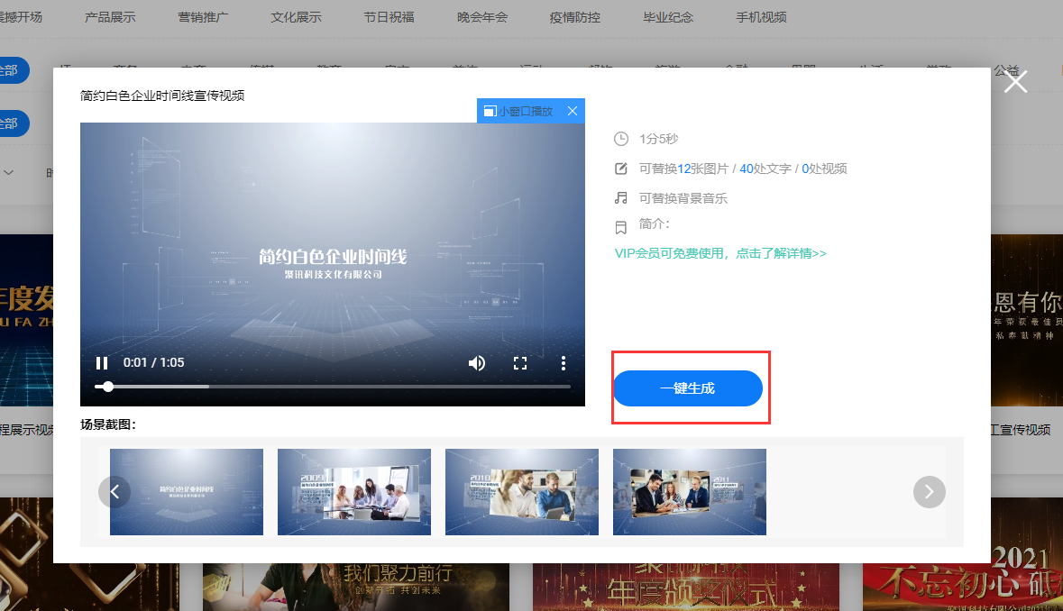Open the 晚会年会 tab
Viewport: 1063px width, 611px height.
[482, 17]
